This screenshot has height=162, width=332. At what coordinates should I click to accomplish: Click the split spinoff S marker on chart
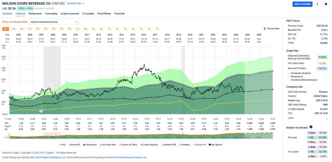pos(41,111)
